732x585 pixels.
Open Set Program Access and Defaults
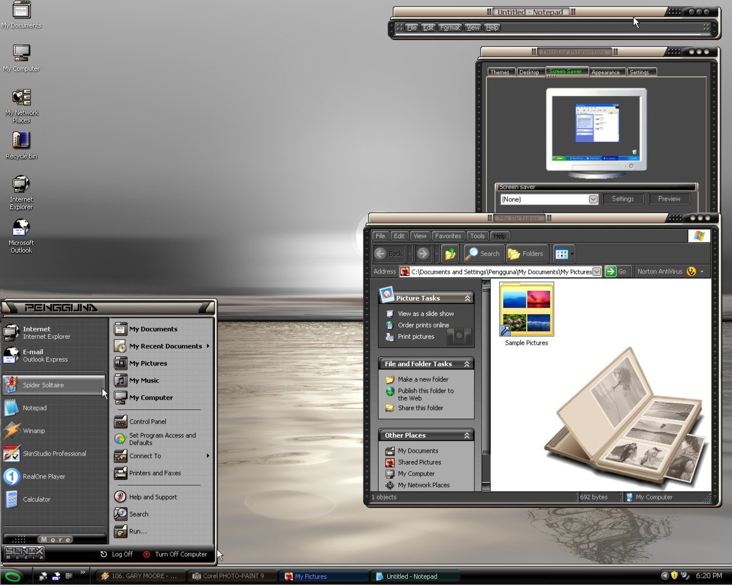162,439
